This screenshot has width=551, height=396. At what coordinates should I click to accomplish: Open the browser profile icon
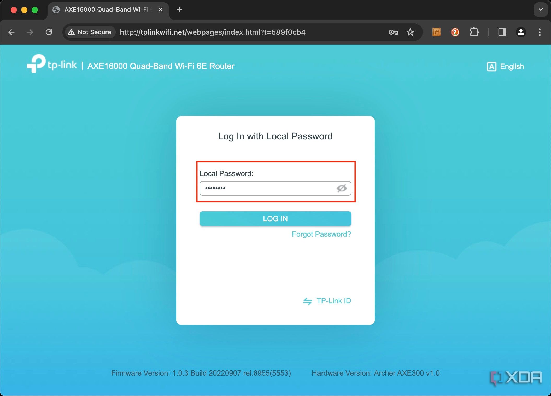pyautogui.click(x=521, y=32)
